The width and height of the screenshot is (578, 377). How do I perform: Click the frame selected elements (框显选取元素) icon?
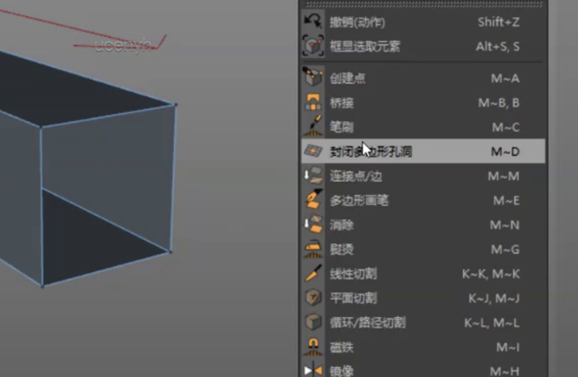click(313, 46)
